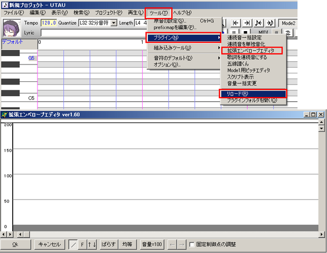Click the note-with-left-arrow toolbar icon

(x=259, y=23)
